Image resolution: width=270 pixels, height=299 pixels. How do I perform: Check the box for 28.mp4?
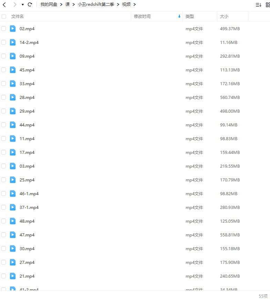3,97
